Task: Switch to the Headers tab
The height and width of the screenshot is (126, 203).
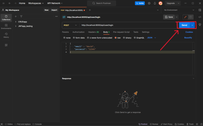Action: click(x=94, y=32)
